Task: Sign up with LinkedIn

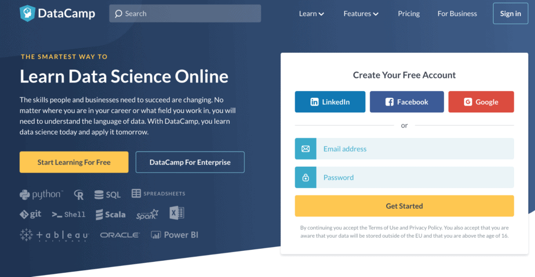Action: pyautogui.click(x=330, y=102)
